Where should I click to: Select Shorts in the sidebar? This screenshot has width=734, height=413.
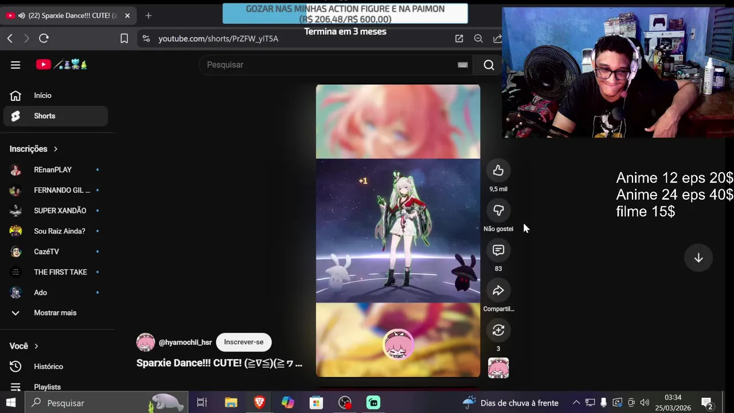point(56,116)
